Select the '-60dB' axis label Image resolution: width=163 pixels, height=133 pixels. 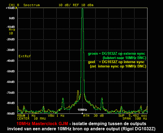pyautogui.click(x=11, y=82)
